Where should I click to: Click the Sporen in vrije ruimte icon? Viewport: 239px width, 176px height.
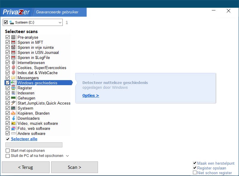(13, 47)
